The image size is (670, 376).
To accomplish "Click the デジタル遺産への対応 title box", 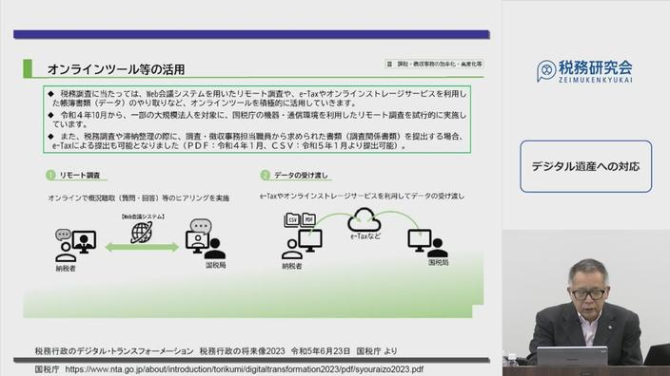I will 586,166.
